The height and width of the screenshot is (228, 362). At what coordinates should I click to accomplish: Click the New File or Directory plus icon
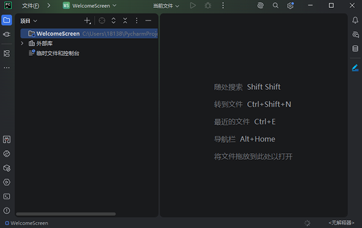pyautogui.click(x=87, y=21)
